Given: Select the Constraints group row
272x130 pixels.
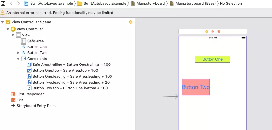Looking at the screenshot, I should pyautogui.click(x=67, y=59).
